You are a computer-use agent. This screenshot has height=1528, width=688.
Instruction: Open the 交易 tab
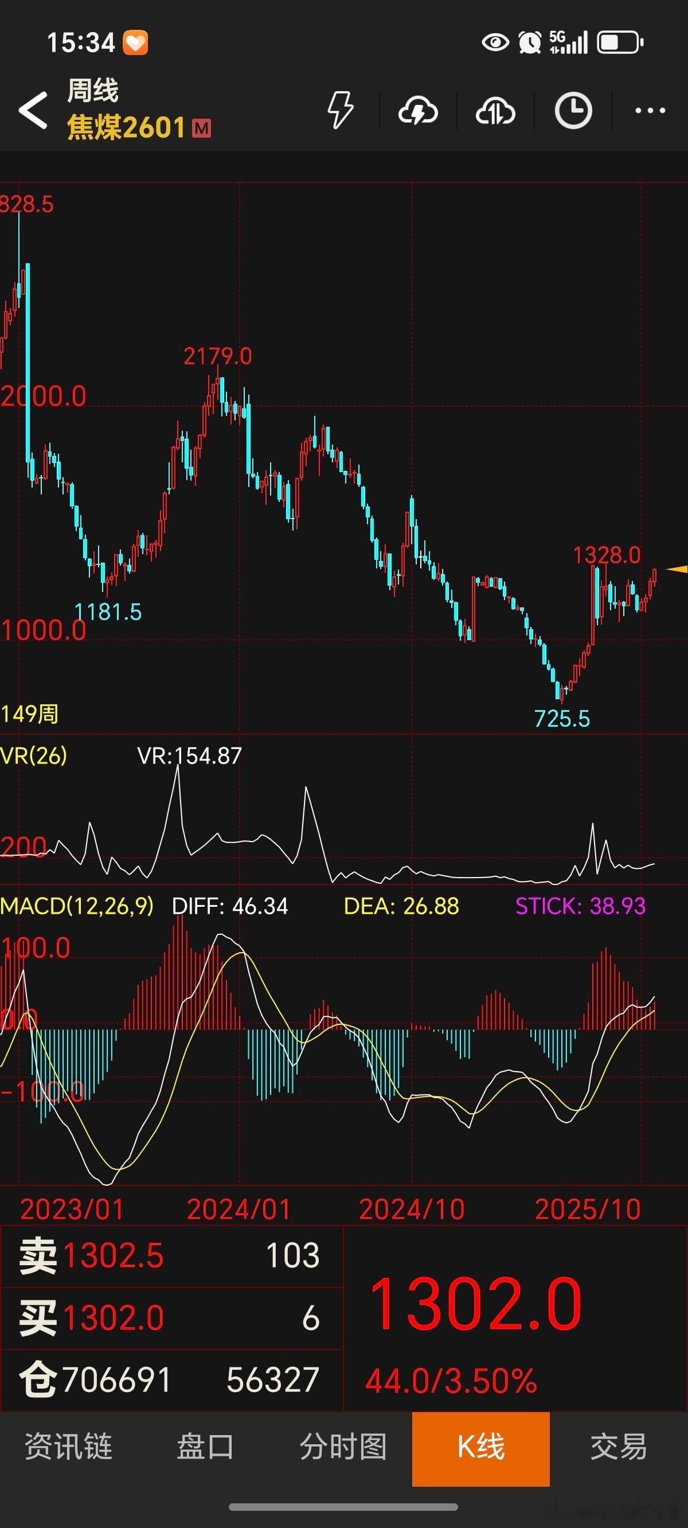(619, 1446)
